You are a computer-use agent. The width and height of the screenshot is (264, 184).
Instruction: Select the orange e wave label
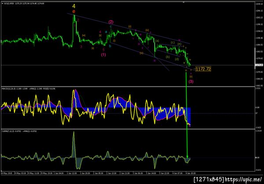[74, 11]
